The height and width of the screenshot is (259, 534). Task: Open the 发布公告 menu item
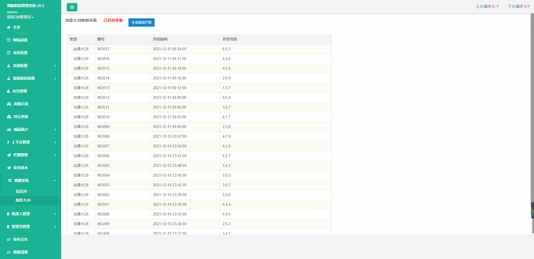click(31, 239)
